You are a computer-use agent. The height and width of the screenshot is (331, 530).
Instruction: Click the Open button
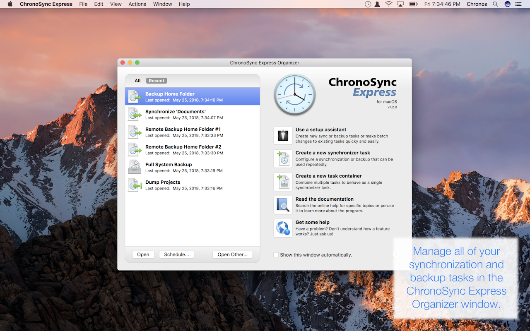pos(143,254)
